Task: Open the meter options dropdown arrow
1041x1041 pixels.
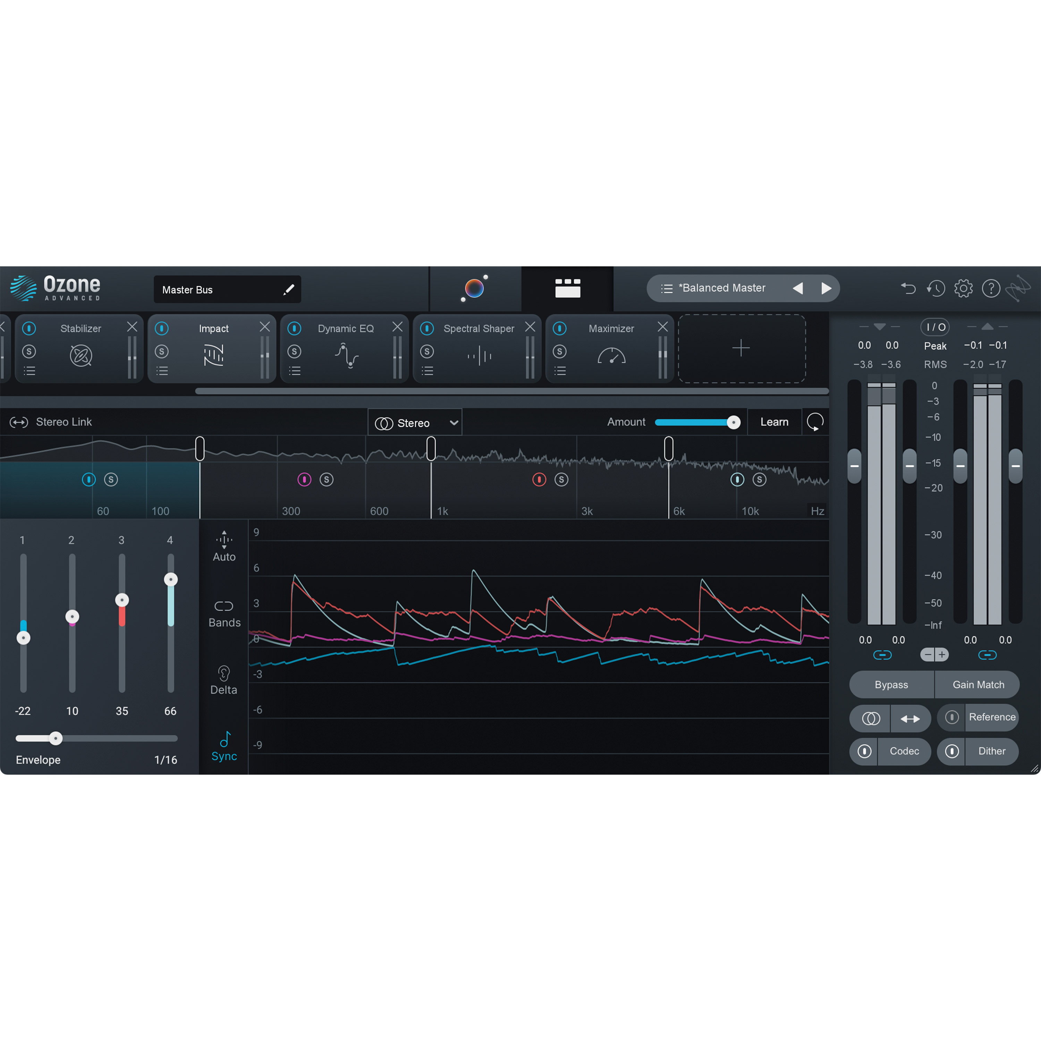Action: click(x=879, y=327)
